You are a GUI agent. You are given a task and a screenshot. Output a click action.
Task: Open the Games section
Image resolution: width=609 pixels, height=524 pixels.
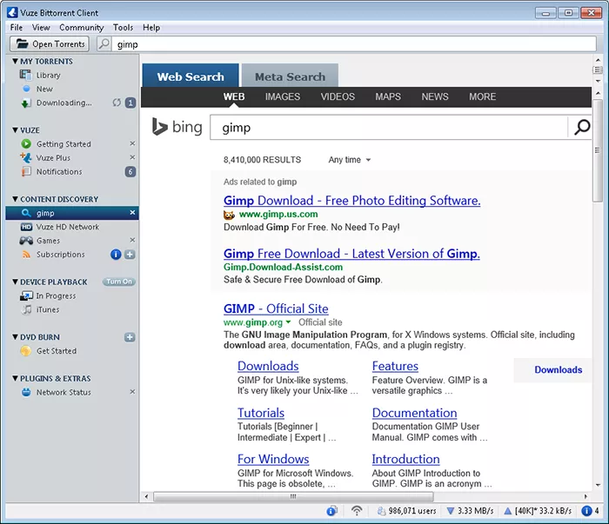click(x=48, y=241)
